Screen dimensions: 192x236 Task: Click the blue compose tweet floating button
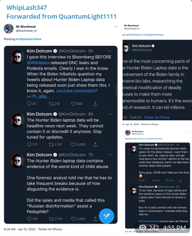click(x=106, y=216)
